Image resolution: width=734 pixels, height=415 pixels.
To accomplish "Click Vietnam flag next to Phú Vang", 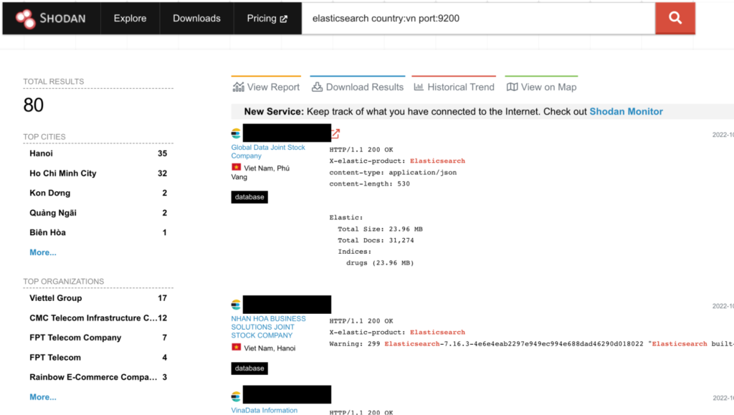I will point(237,167).
